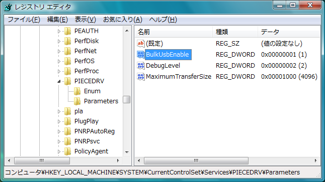Screen dimensions: 325x182
Task: Expand the PerfDisk tree node
Action: tap(59, 41)
